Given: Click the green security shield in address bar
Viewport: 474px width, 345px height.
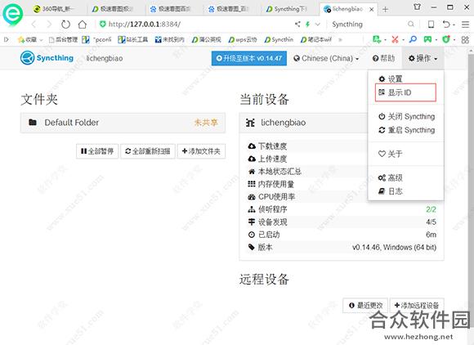Looking at the screenshot, I should pyautogui.click(x=103, y=24).
